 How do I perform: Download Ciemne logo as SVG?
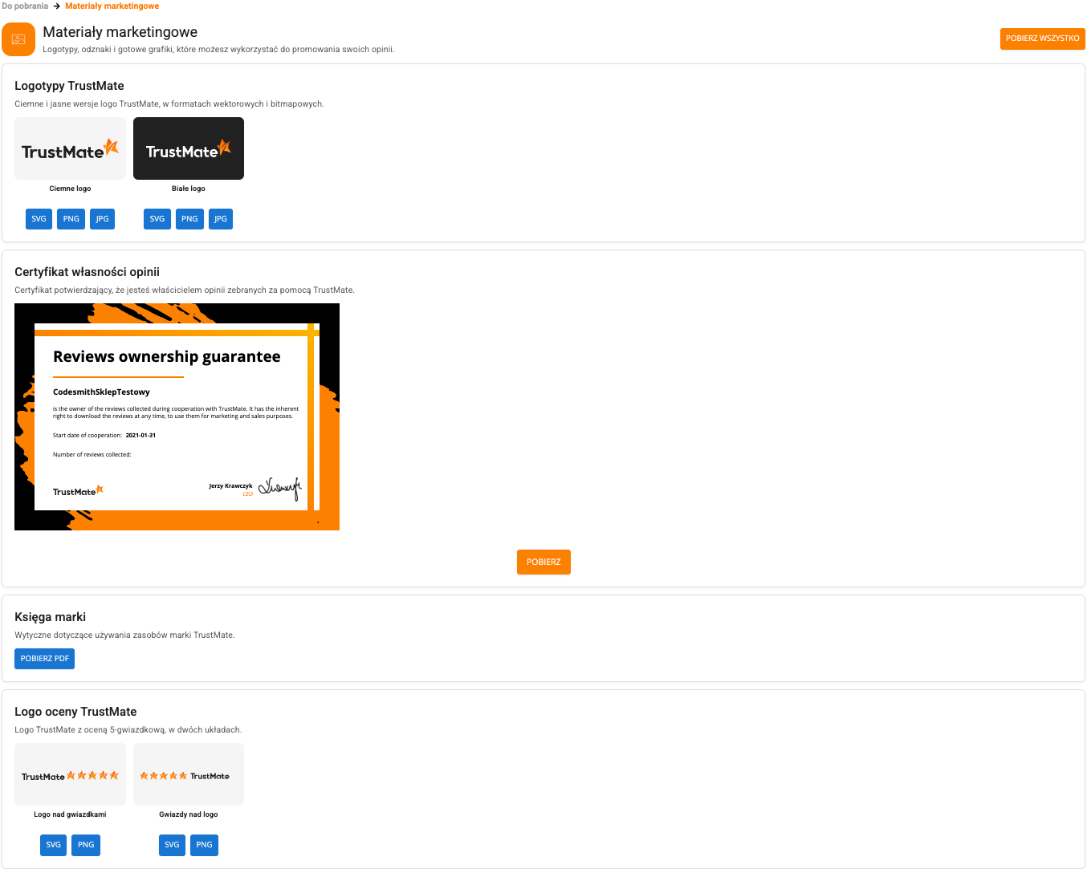(x=39, y=219)
